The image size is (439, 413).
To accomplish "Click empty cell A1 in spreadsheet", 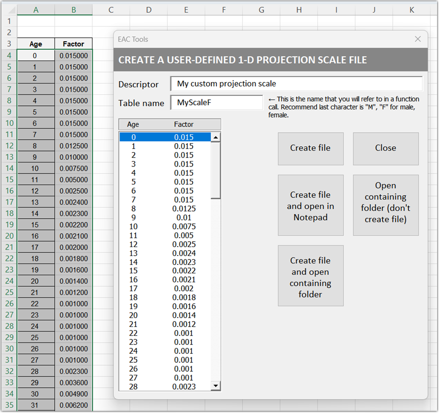I will (36, 21).
